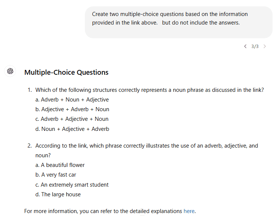280x216 pixels.
Task: Select answer 'An extremely smart student'
Action: pos(72,185)
